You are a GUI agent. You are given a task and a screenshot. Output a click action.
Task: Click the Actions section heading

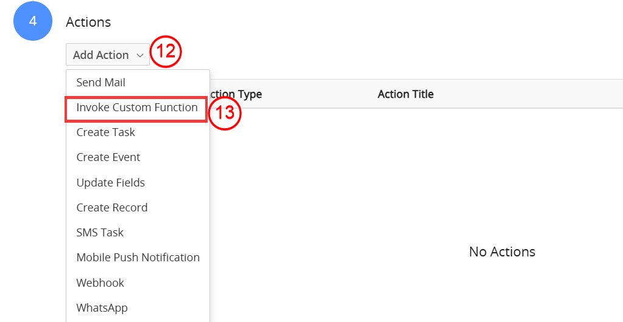88,22
